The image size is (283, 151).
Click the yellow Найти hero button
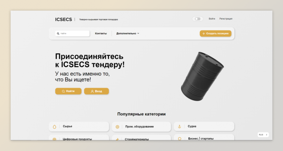[x=68, y=91]
